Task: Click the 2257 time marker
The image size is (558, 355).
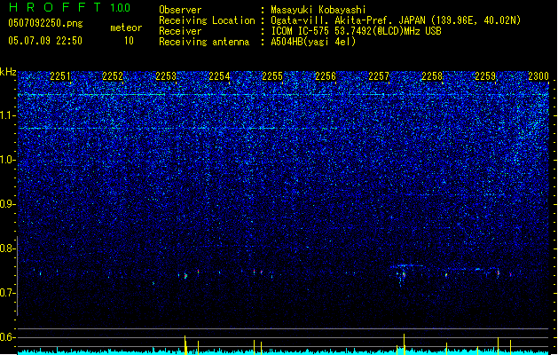Action: (x=379, y=76)
